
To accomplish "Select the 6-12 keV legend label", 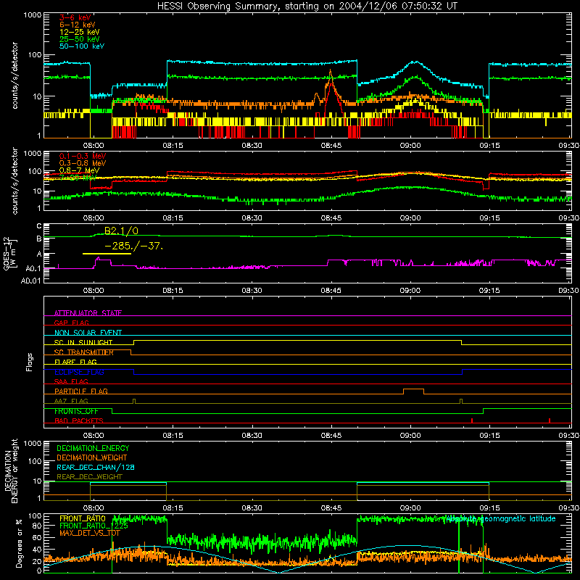I will pos(77,25).
